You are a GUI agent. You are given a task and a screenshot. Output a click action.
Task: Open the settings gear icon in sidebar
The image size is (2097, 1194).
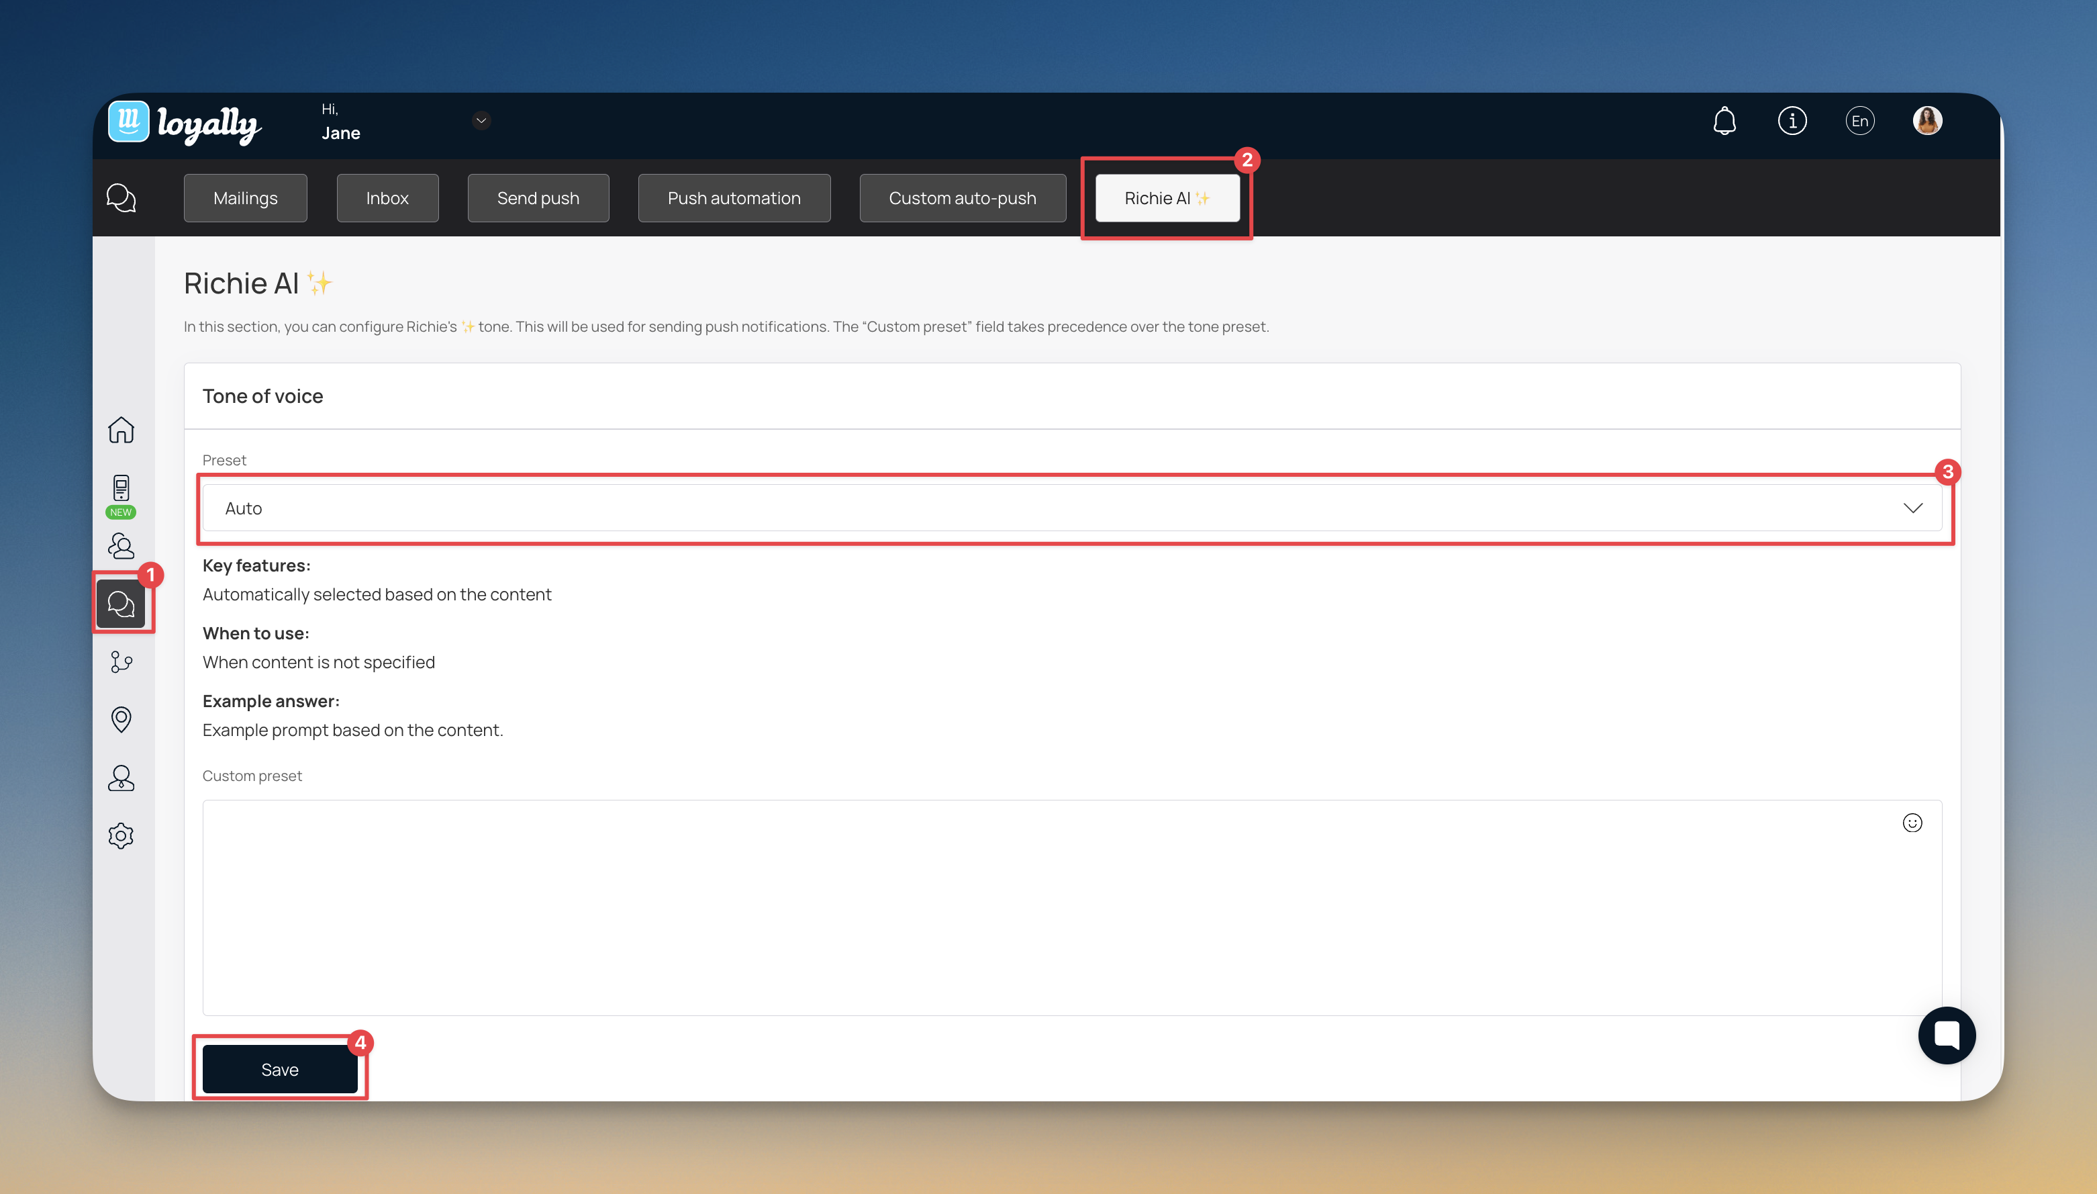[120, 835]
